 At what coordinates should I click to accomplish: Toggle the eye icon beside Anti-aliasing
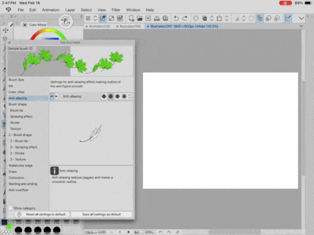point(52,97)
